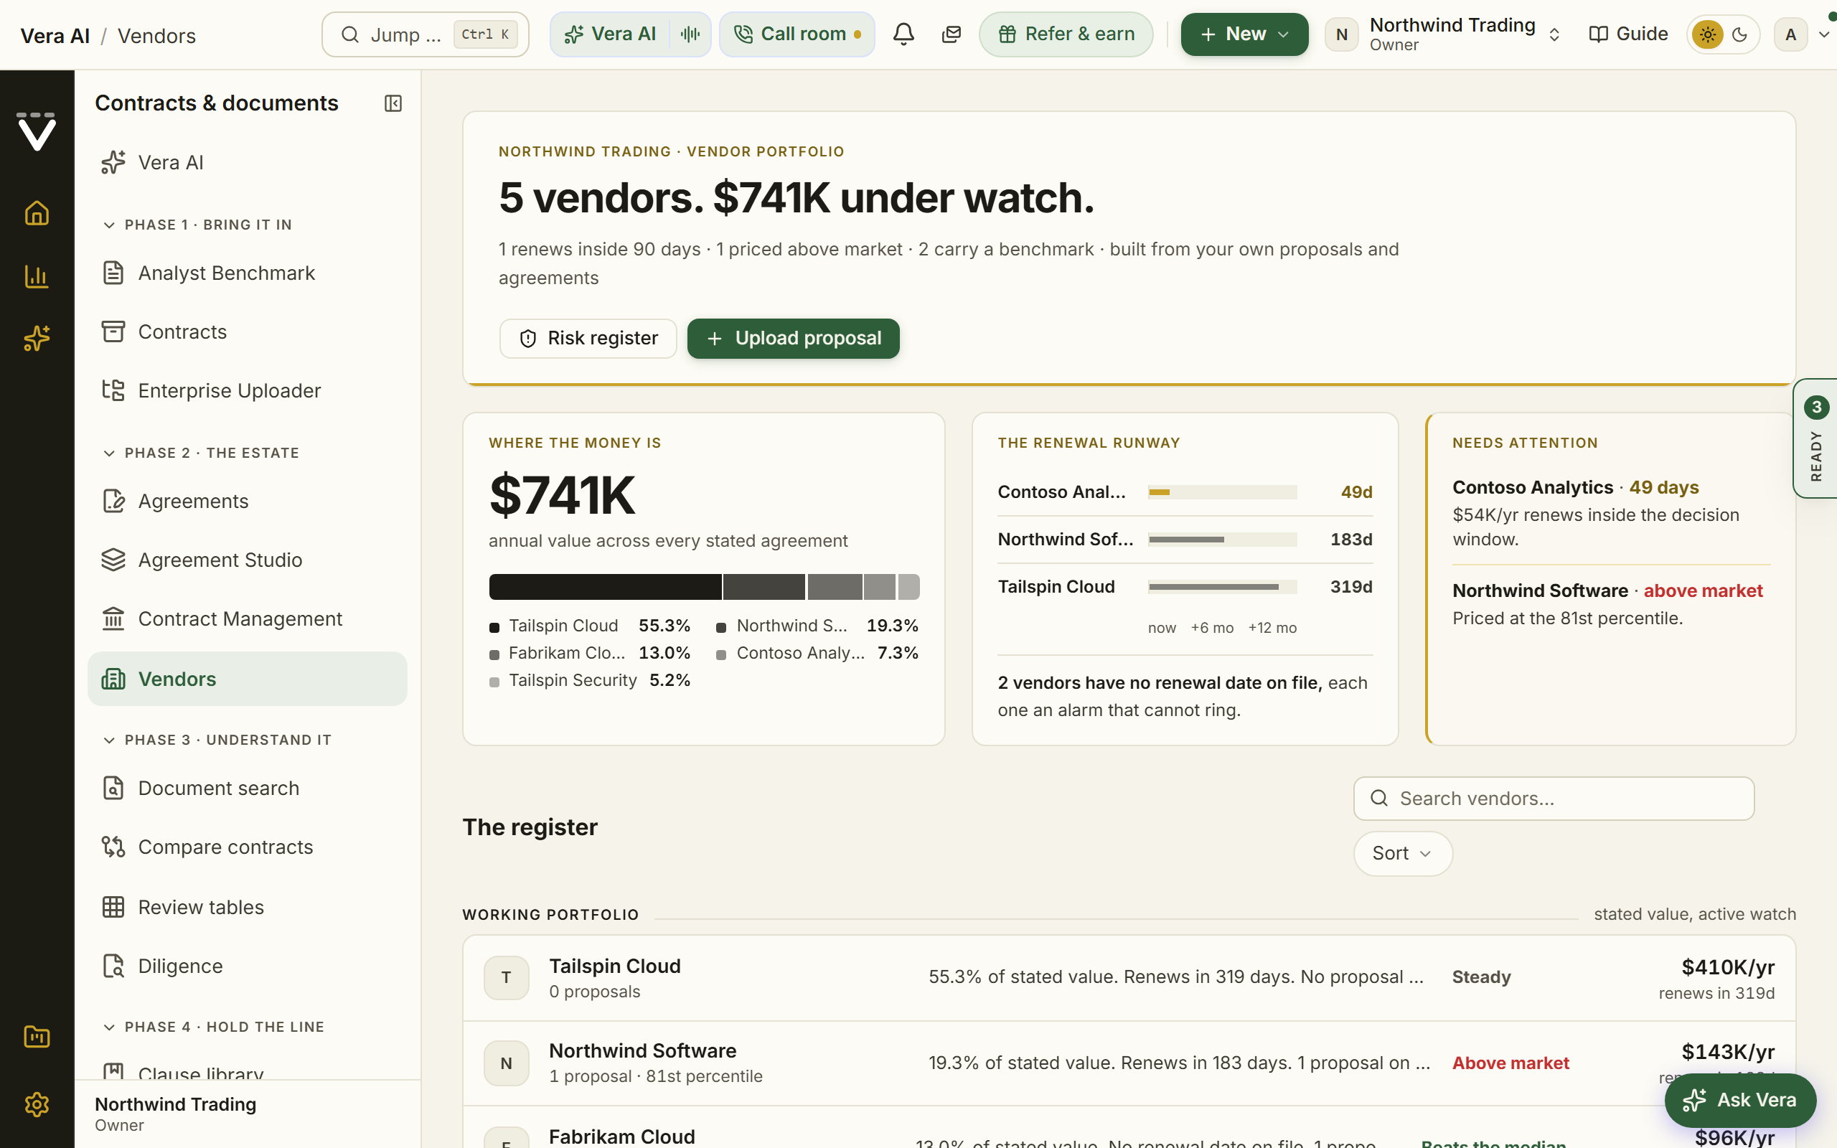Open the New dropdown menu
The image size is (1837, 1148).
click(x=1244, y=34)
